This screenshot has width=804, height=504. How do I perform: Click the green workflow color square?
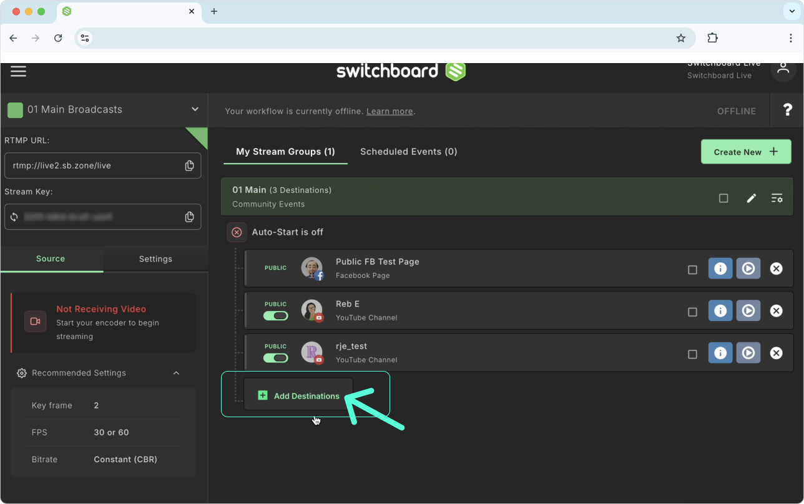(15, 110)
